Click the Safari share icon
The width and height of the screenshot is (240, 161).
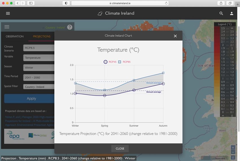tap(221, 3)
